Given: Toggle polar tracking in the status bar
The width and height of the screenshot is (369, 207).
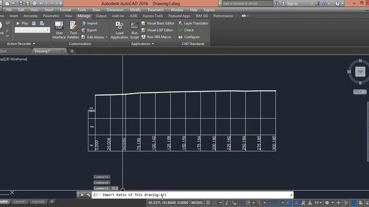Looking at the screenshot, I should click(247, 202).
